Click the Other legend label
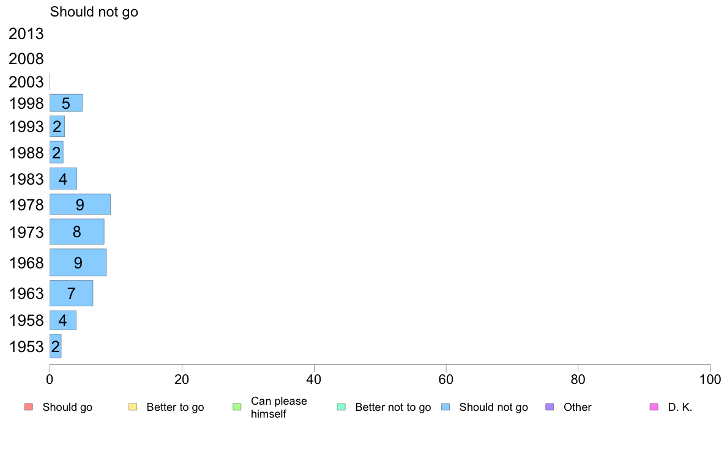 coord(577,407)
